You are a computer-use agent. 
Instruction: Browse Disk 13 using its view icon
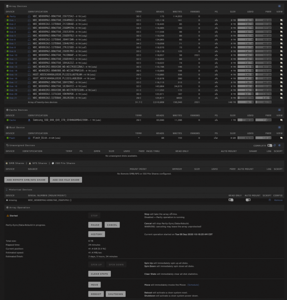[281, 67]
